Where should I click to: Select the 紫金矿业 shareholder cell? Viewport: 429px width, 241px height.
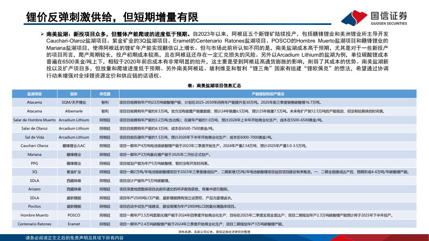(x=74, y=172)
